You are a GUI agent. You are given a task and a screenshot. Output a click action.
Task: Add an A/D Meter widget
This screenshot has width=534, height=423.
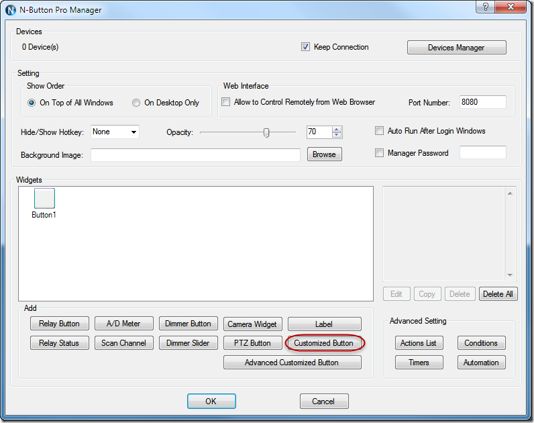point(123,324)
